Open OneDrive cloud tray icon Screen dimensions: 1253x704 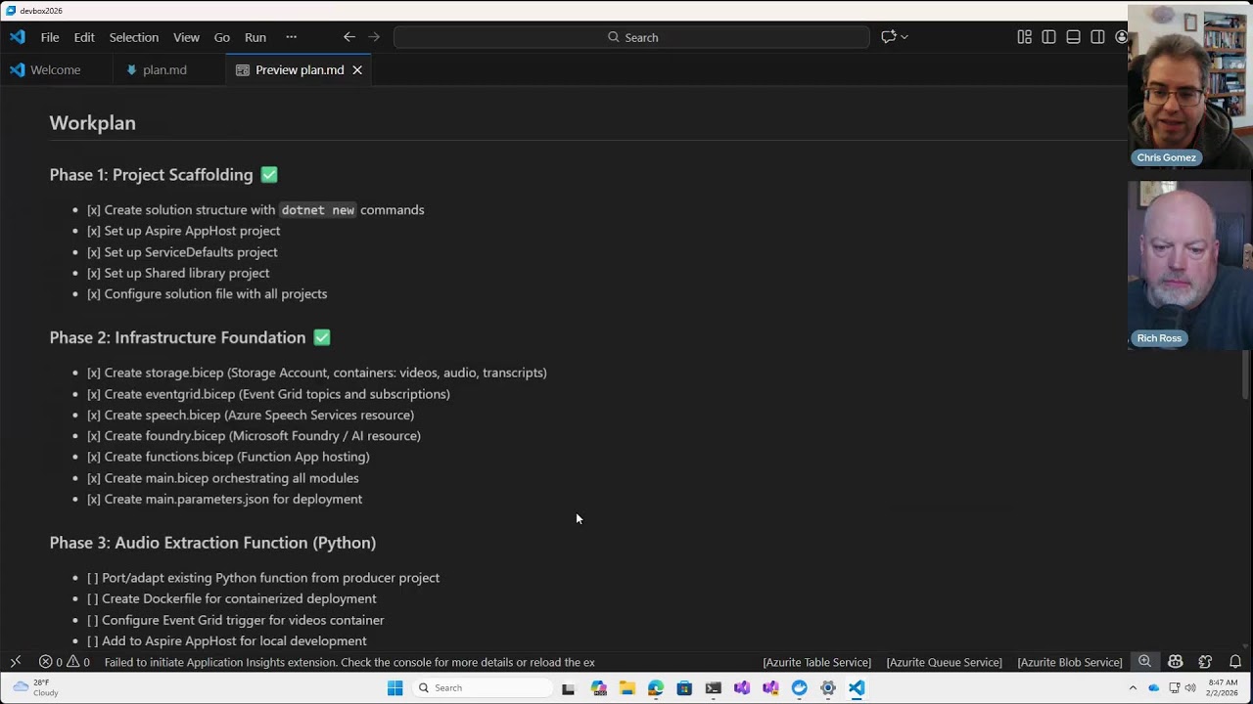coord(1153,687)
